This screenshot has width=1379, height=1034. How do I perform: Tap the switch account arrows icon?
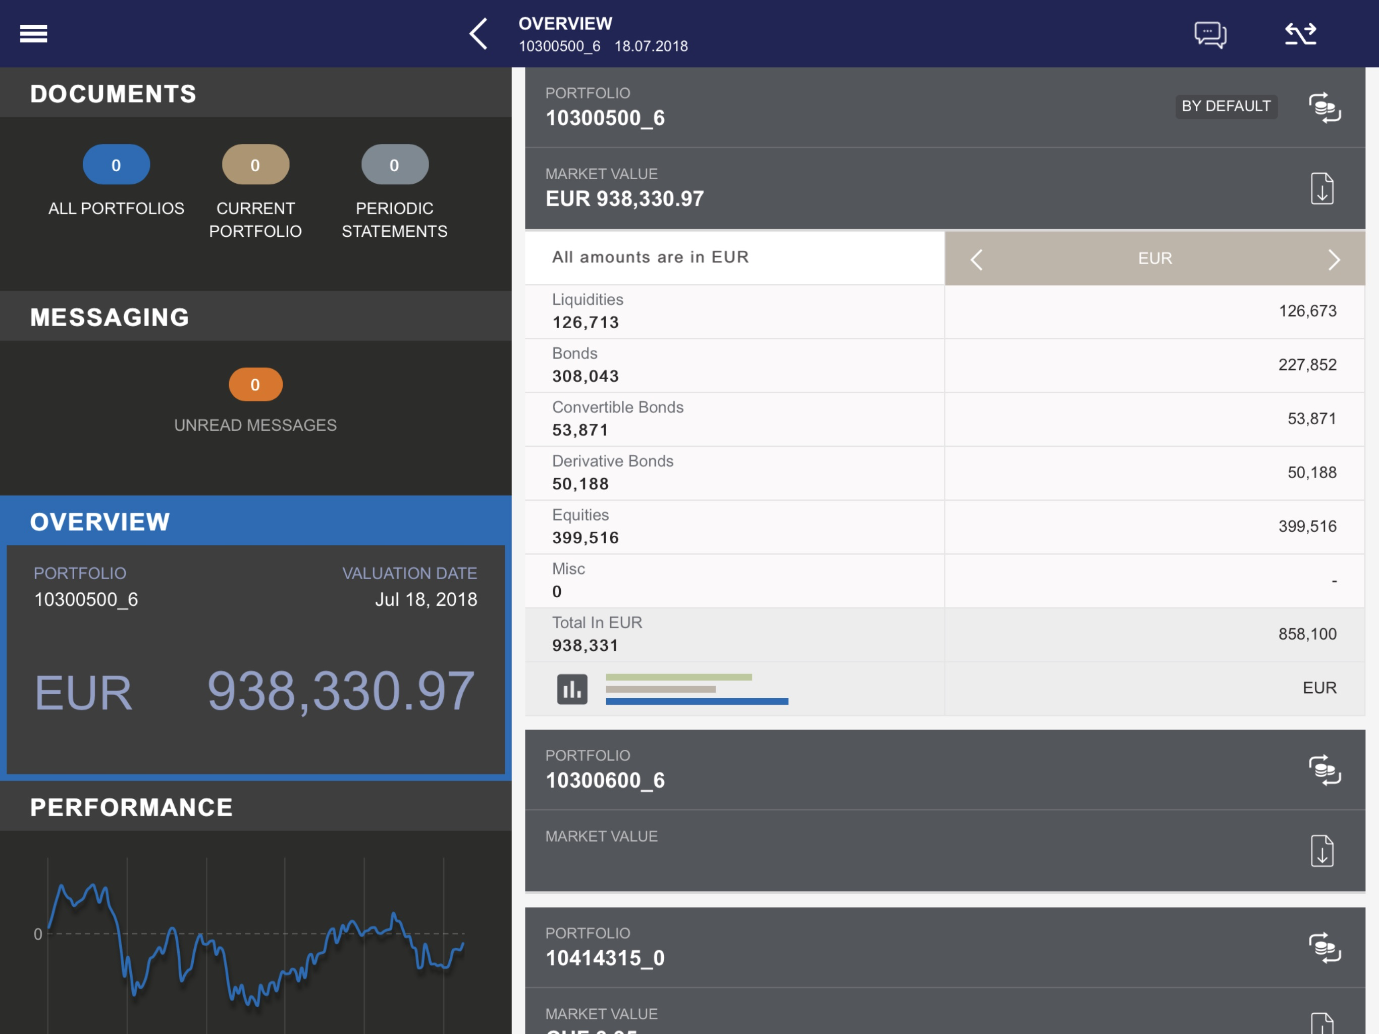[x=1300, y=34]
